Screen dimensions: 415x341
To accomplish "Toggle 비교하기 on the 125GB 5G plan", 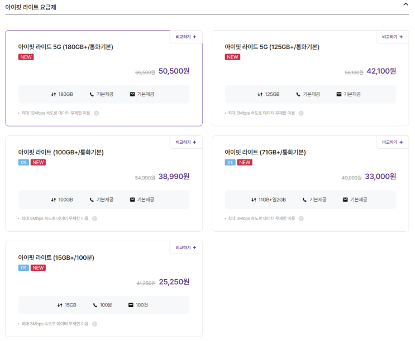I will pyautogui.click(x=392, y=37).
